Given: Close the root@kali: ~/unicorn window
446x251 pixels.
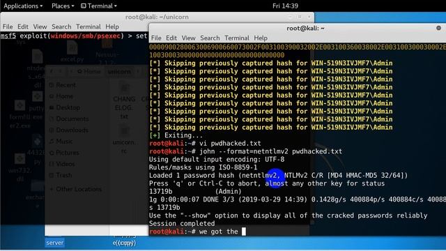Looking at the screenshot, I should [x=309, y=17].
